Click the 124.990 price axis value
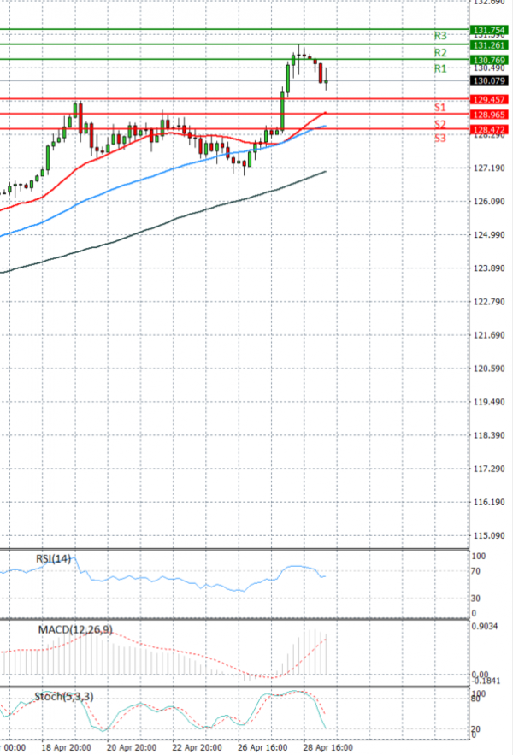Viewport: 513px width, 755px height. pyautogui.click(x=489, y=235)
